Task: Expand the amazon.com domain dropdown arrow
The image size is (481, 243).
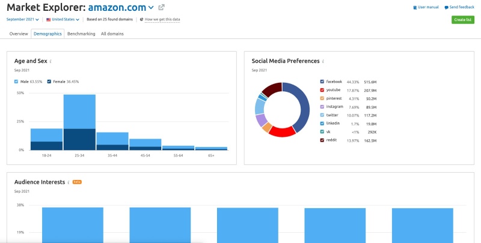Action: coord(151,8)
